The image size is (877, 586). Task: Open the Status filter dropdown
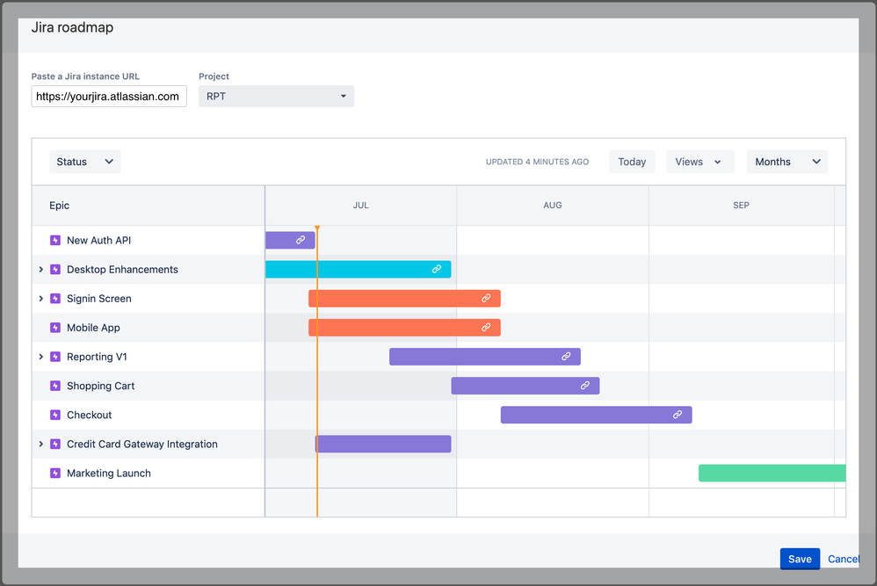point(85,162)
